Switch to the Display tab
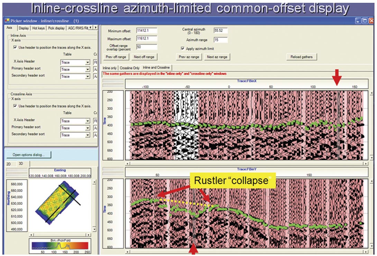Screen dimensions: 377x256 [x=24, y=28]
